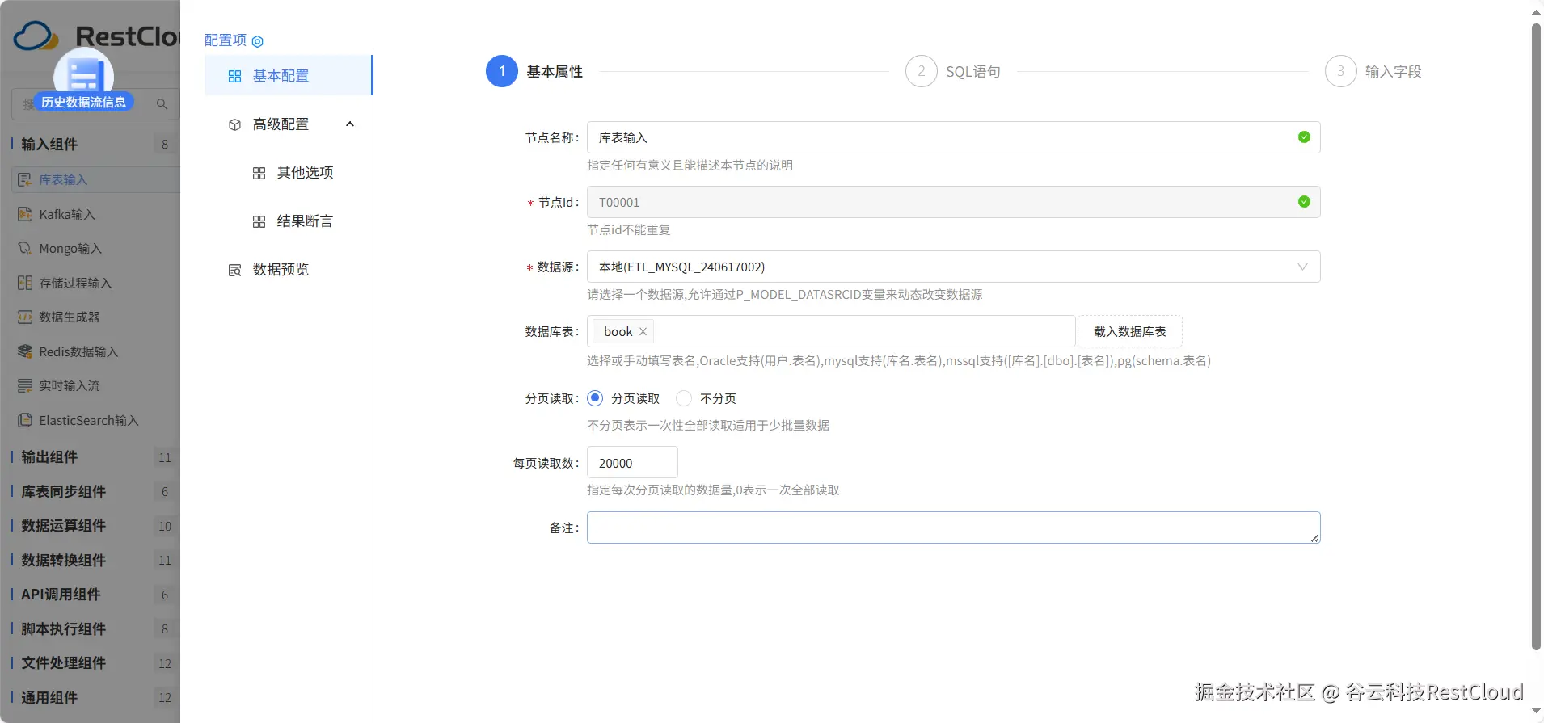The image size is (1544, 723).
Task: Click the green check in 节点名称 field
Action: (1304, 137)
